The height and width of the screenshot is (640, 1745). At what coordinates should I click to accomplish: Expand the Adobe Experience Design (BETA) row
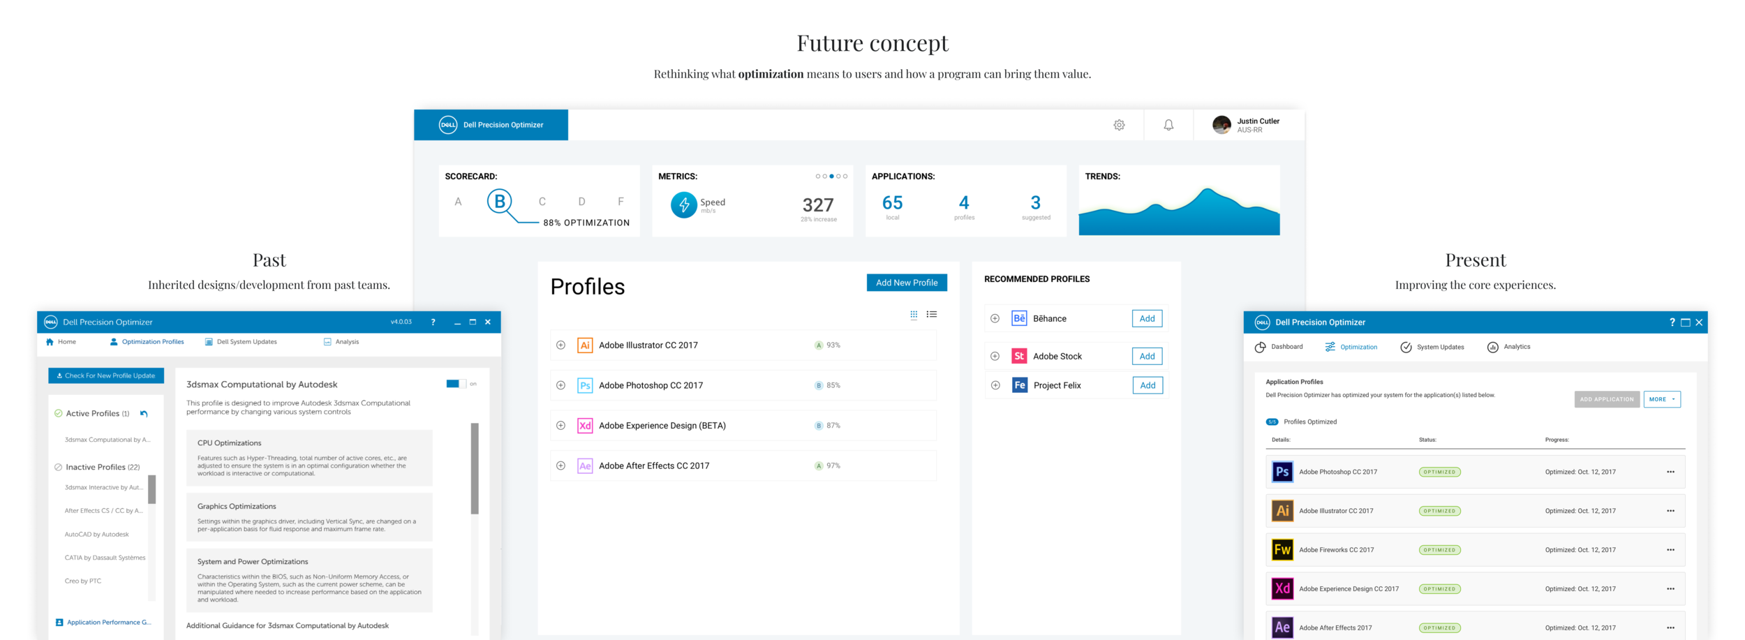pos(560,426)
